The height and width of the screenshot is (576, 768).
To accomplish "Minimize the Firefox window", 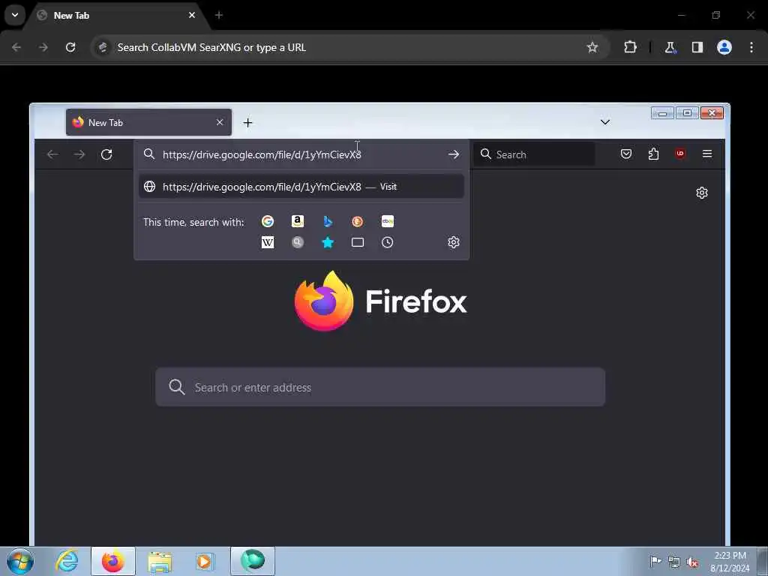I will coord(662,114).
